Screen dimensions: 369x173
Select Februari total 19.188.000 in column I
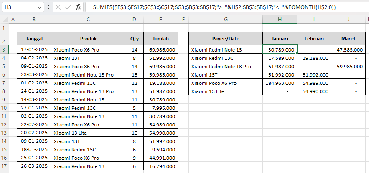click(314, 58)
